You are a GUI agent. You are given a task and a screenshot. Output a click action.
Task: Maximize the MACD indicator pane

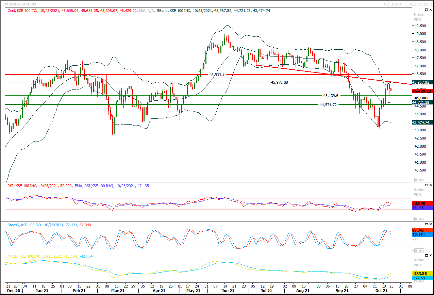[x=427, y=255]
